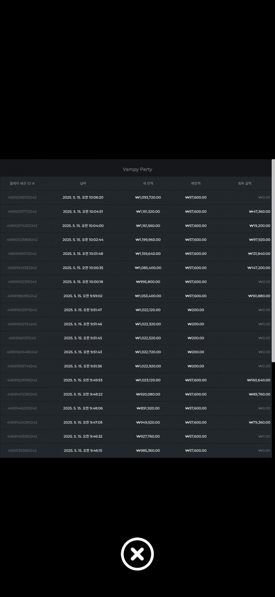Click the Vampy Party table title
This screenshot has height=597, width=275.
click(x=137, y=169)
